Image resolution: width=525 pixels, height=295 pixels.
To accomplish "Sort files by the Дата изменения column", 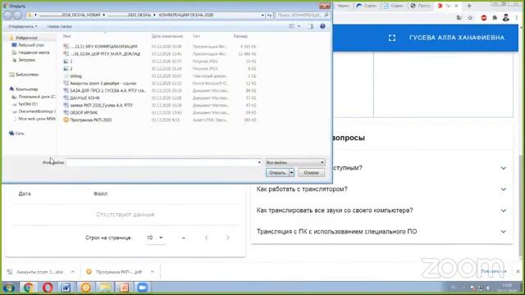I will point(167,36).
